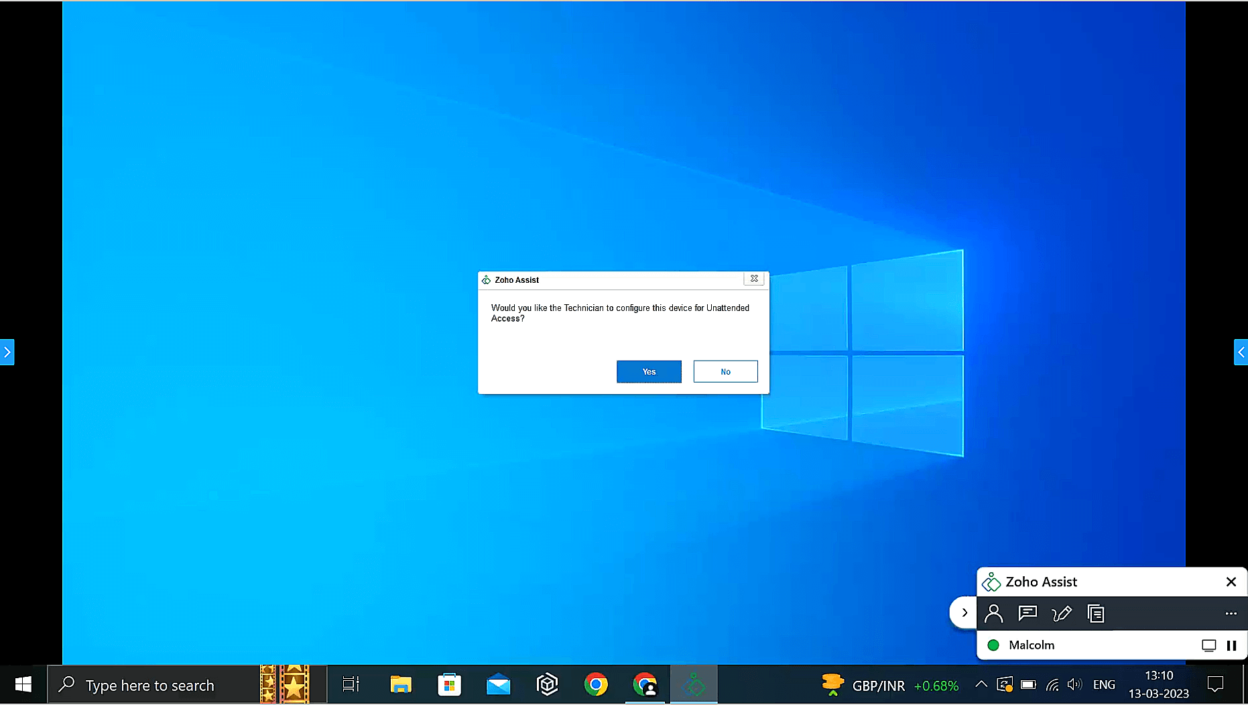
Task: Pause screen sharing for Malcolm
Action: (x=1231, y=645)
